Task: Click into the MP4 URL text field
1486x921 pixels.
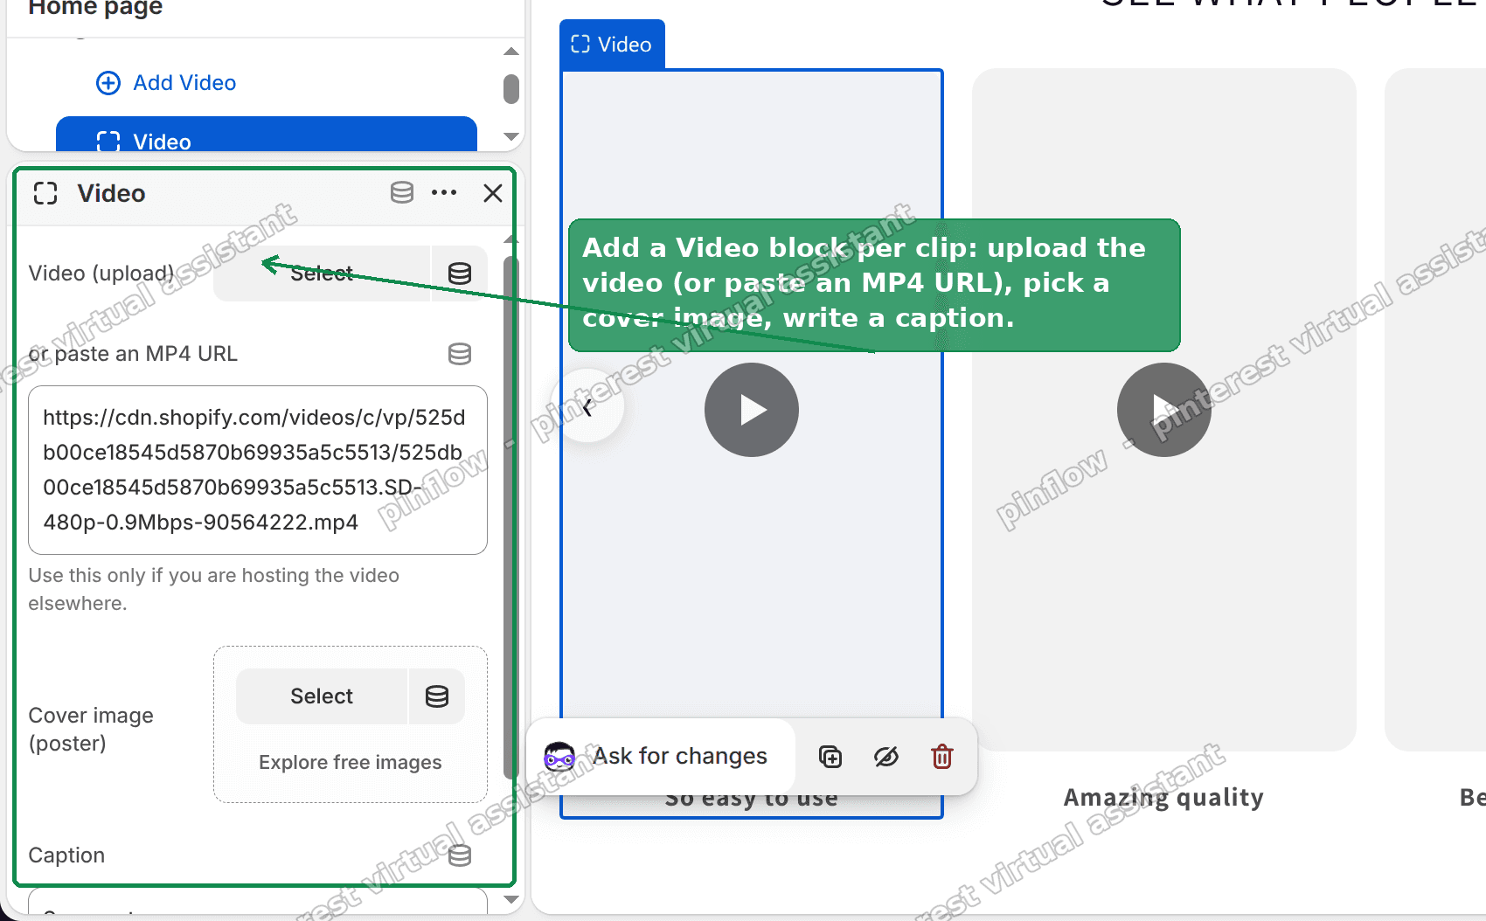Action: [x=258, y=470]
